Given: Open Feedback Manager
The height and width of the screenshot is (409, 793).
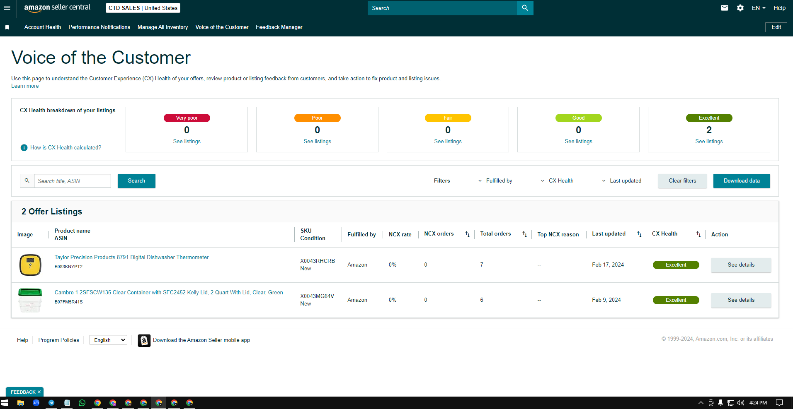Looking at the screenshot, I should 279,27.
